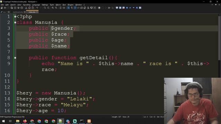This screenshot has height=124, width=221.
Task: Open File Explorer from the taskbar
Action: tap(18, 121)
